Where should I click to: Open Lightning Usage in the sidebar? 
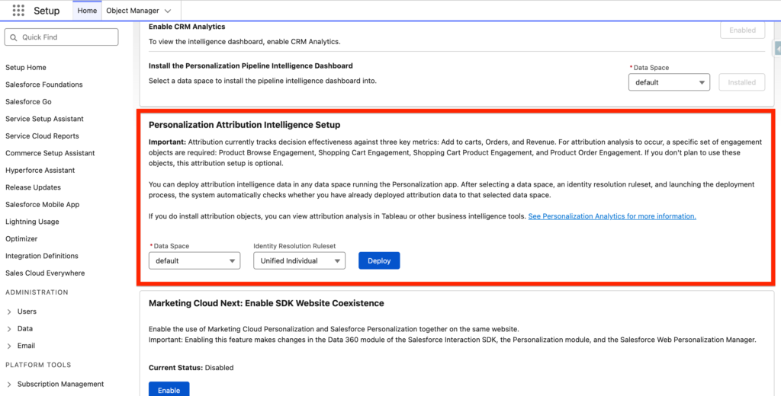coord(32,222)
